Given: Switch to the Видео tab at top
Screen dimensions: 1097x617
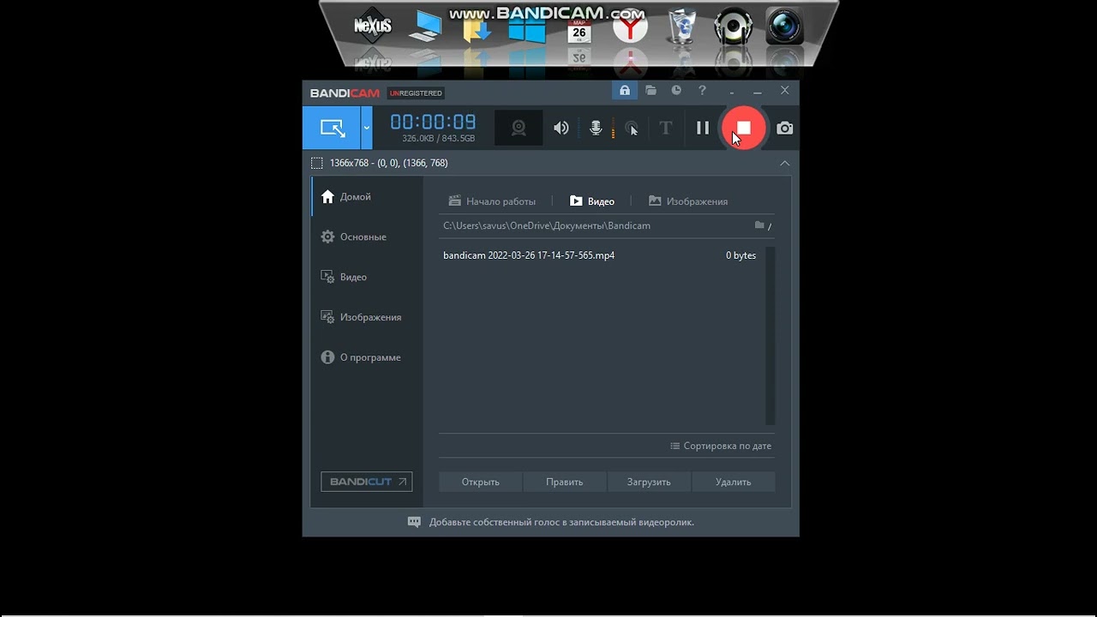Looking at the screenshot, I should coord(592,201).
